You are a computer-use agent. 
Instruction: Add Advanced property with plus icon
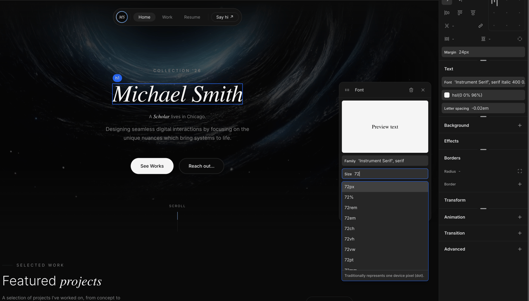pos(519,249)
